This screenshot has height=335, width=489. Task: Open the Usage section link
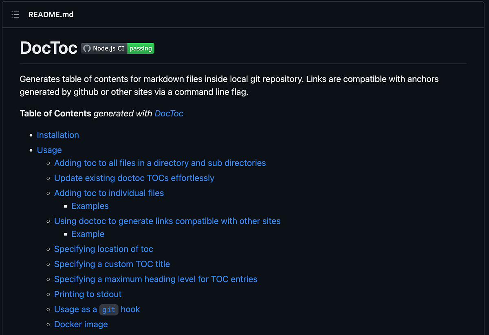click(x=49, y=150)
